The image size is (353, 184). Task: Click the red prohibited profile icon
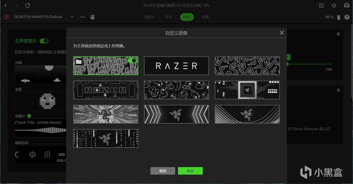[x=7, y=17]
